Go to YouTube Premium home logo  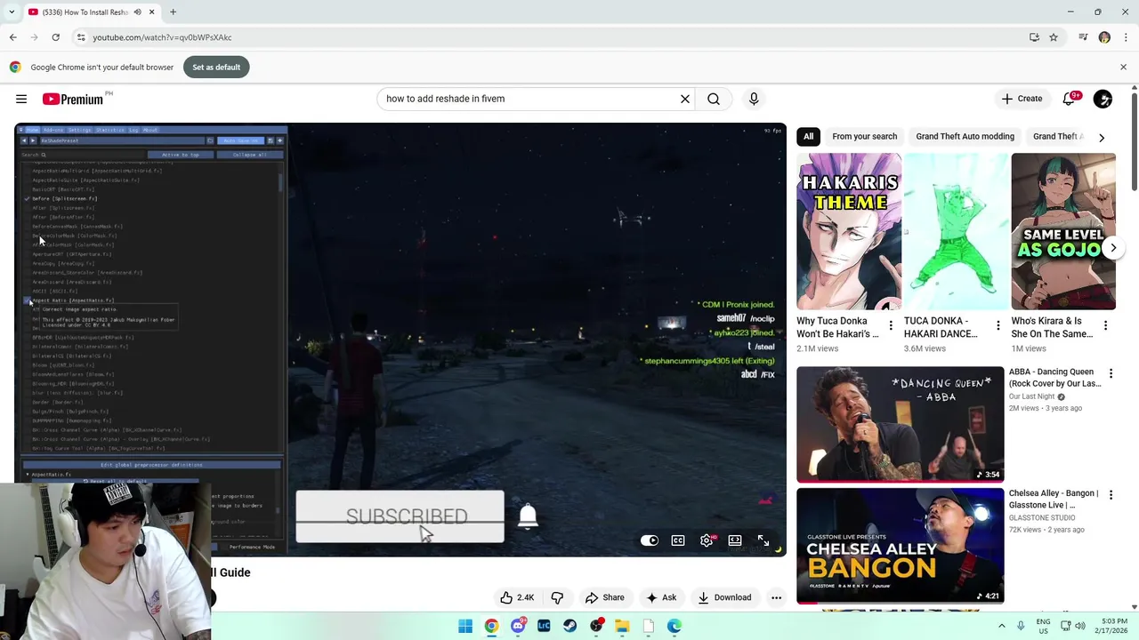tap(72, 99)
